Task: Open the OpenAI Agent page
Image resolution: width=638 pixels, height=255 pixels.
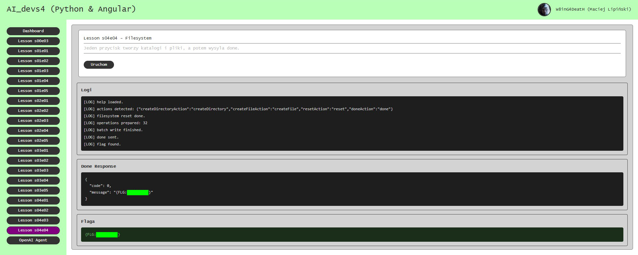Action: point(33,240)
